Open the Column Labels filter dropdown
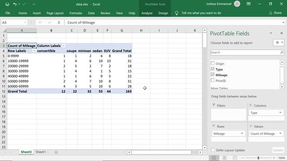The width and height of the screenshot is (287, 161). (64, 46)
